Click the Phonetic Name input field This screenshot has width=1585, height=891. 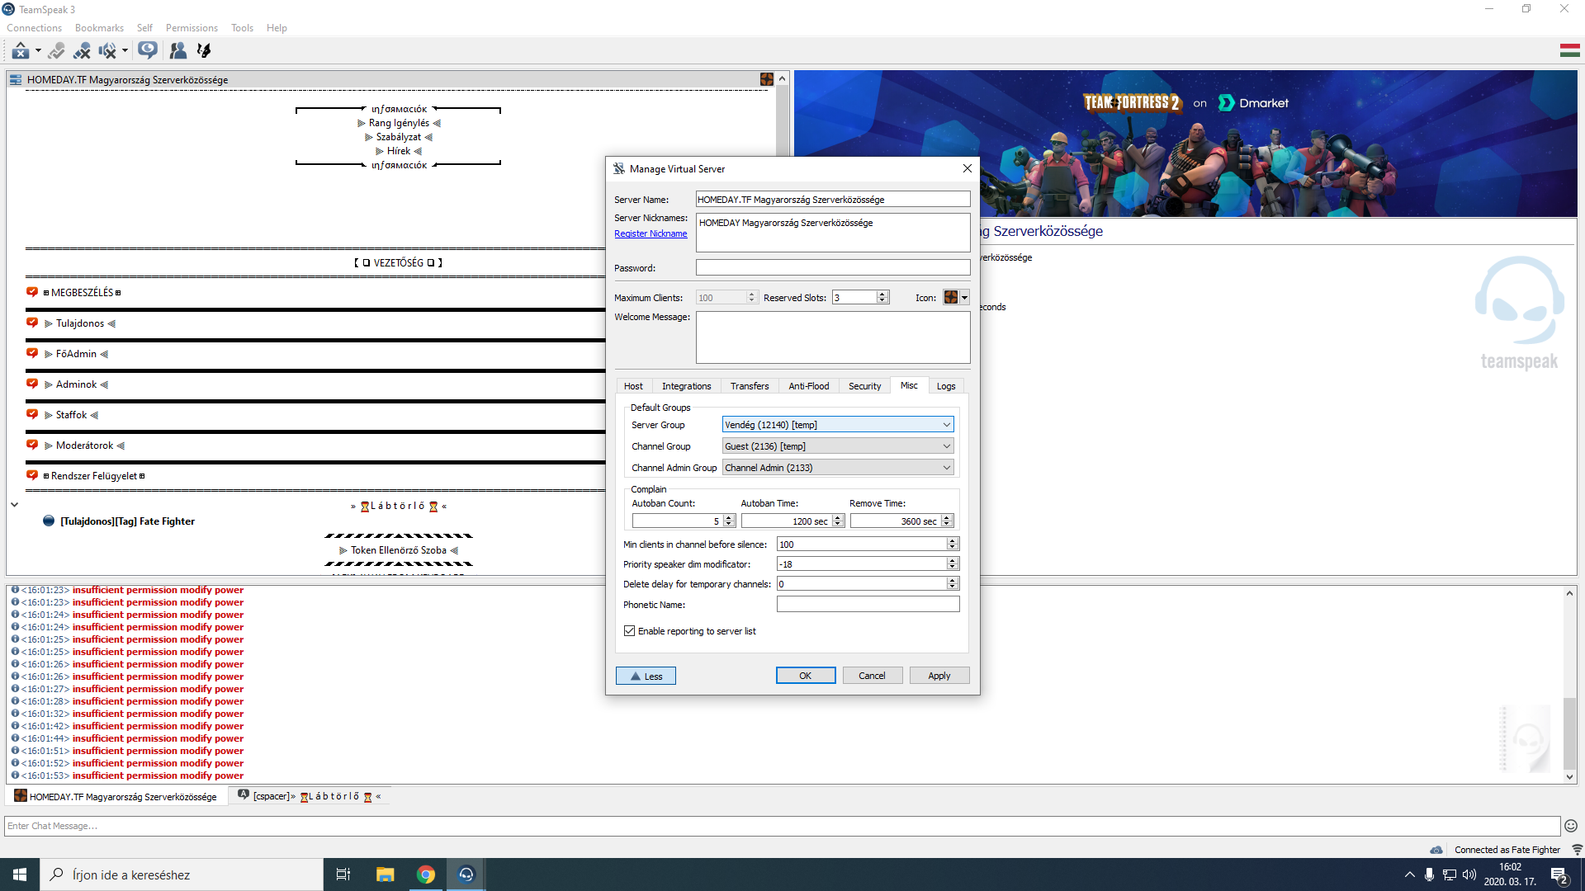(868, 605)
